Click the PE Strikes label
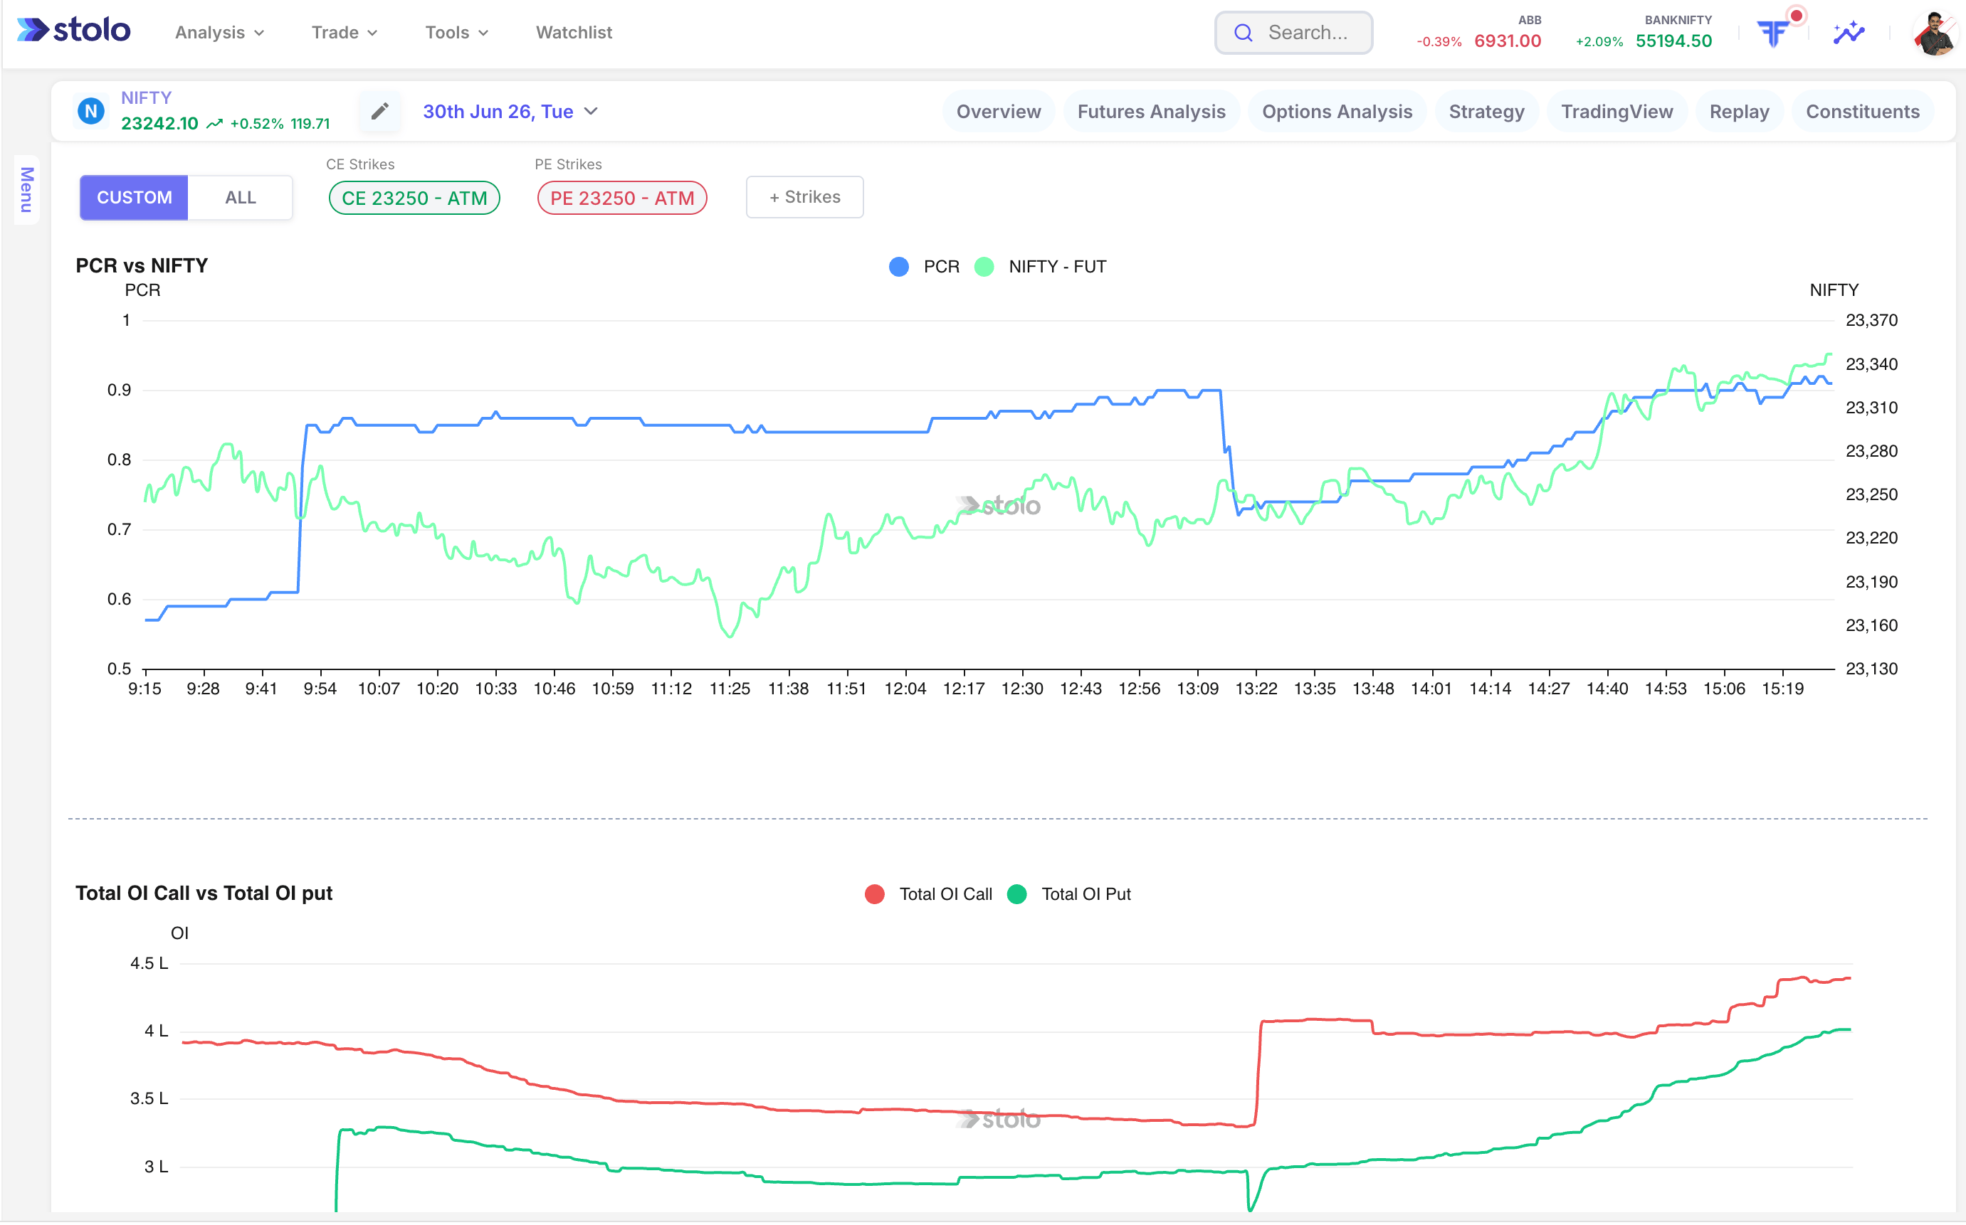The height and width of the screenshot is (1225, 1966). pos(567,164)
